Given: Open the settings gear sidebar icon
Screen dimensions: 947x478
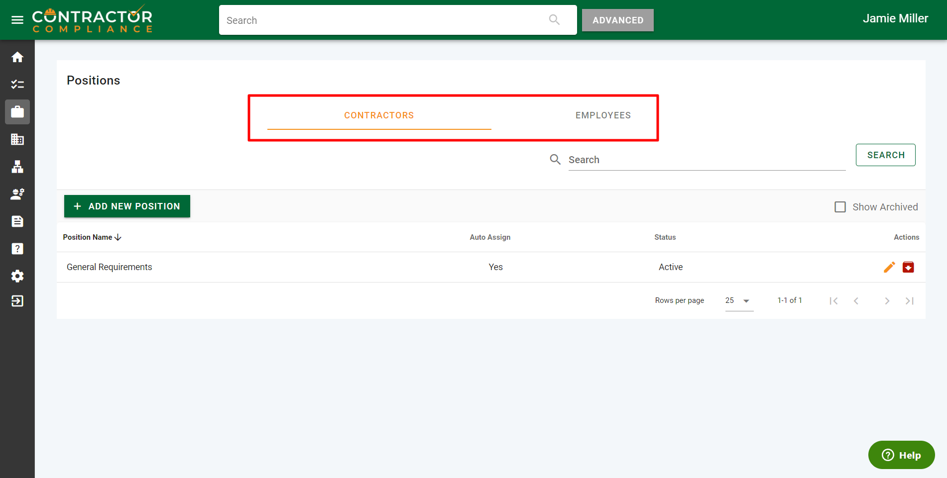Looking at the screenshot, I should pos(17,276).
